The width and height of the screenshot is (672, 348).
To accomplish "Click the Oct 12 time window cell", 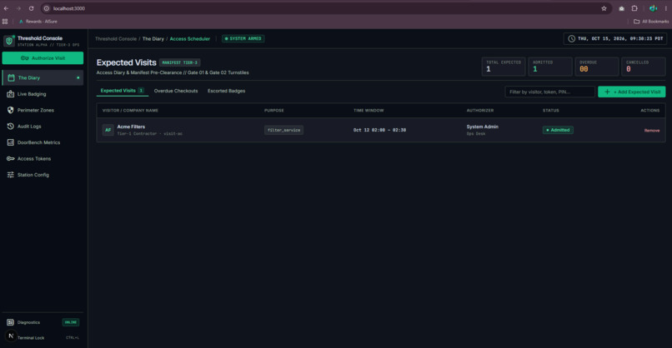I will [x=379, y=130].
